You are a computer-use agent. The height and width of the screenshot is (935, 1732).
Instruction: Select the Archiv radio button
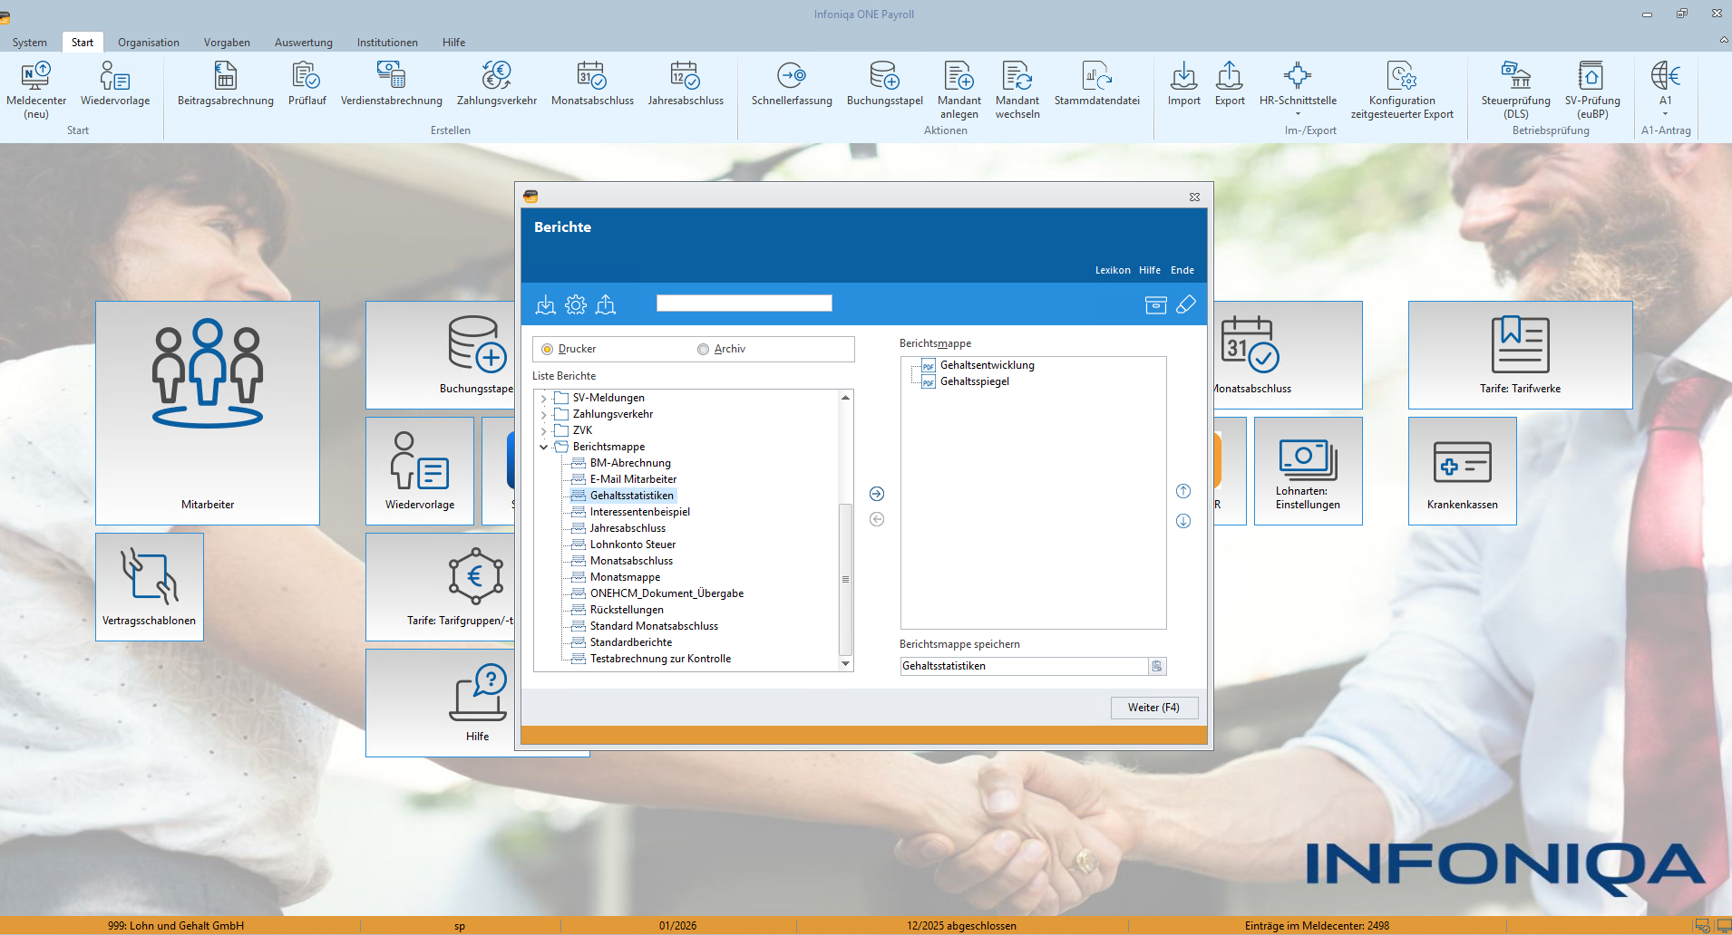tap(703, 349)
